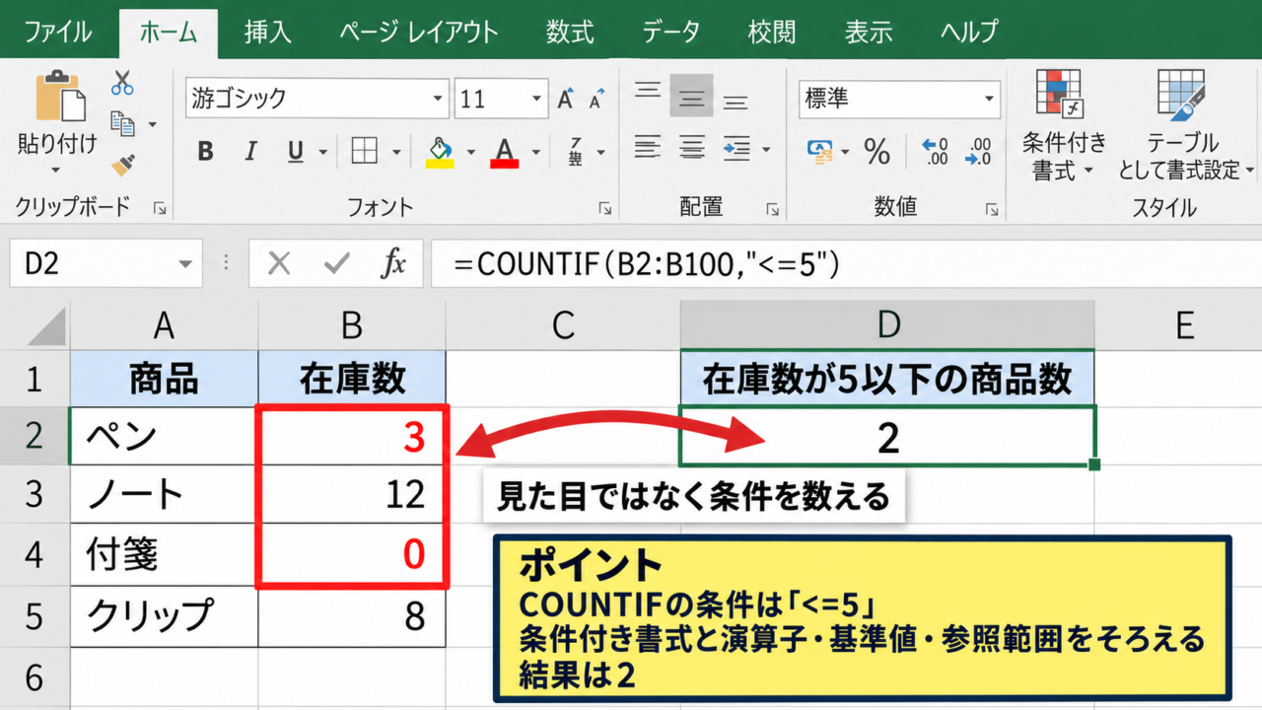Open the Name Box dropdown arrow
This screenshot has width=1262, height=710.
(184, 264)
